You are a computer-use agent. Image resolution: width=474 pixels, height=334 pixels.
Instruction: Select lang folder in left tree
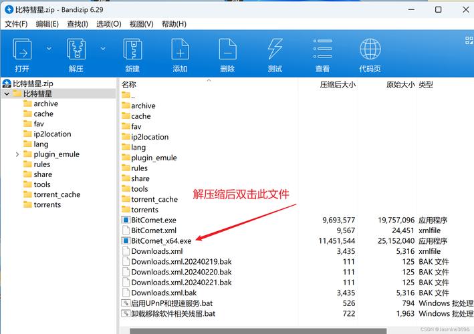coord(41,144)
